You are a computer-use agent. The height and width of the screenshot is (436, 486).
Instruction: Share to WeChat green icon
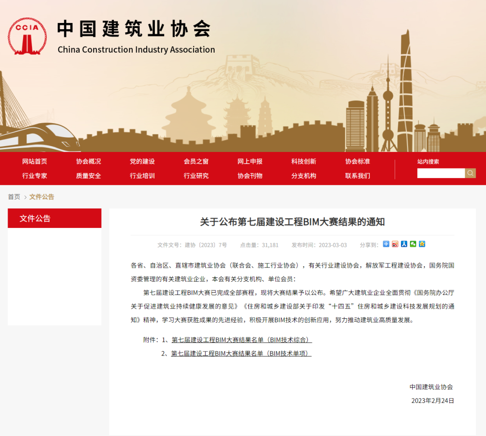413,244
